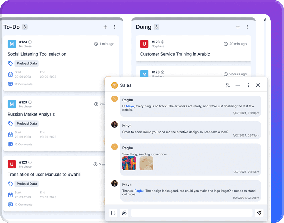Screen dimensions: 284x223
Task: Click the calendar icon on Social Listening card
Action: click(10, 74)
